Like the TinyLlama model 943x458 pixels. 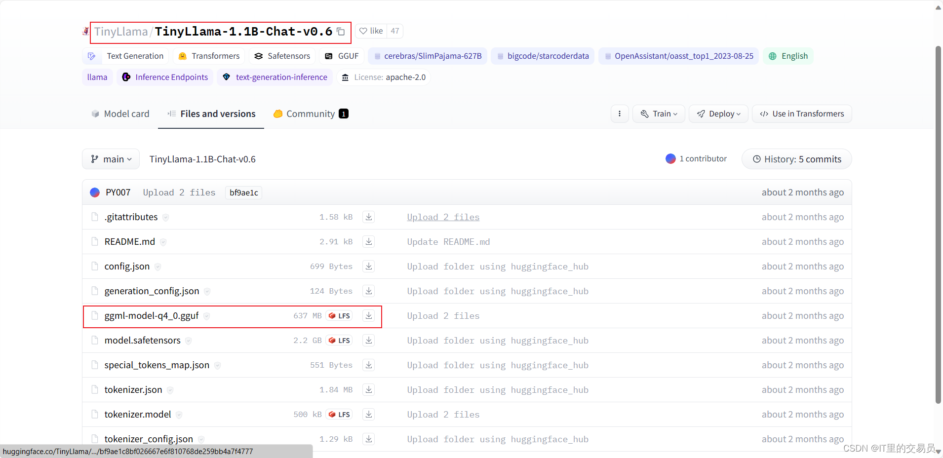click(x=371, y=31)
